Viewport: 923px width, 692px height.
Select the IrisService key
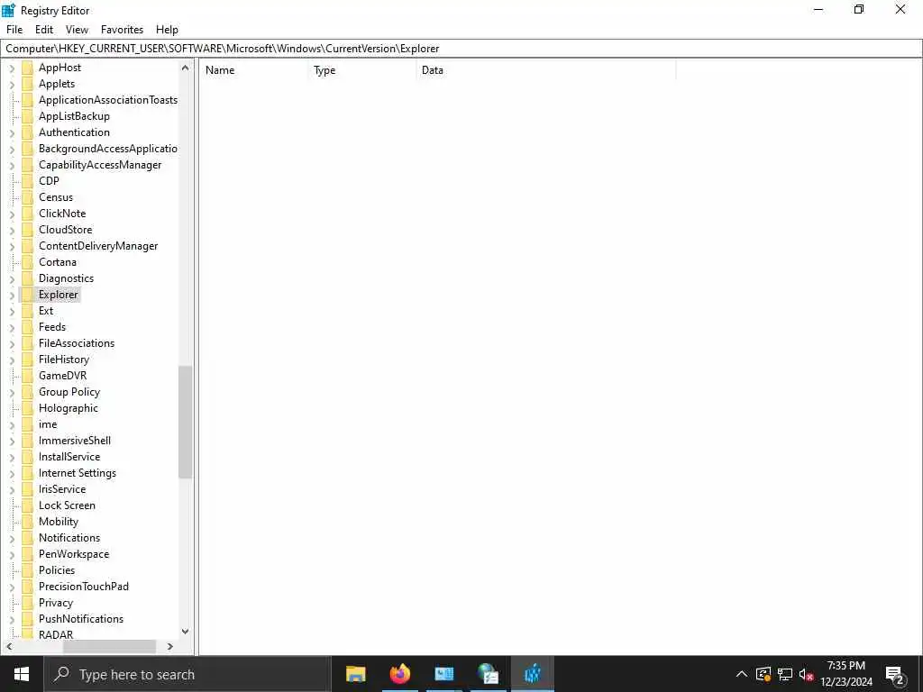tap(62, 489)
